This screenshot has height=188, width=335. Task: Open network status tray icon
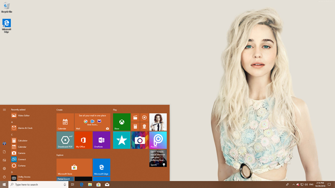click(x=302, y=184)
